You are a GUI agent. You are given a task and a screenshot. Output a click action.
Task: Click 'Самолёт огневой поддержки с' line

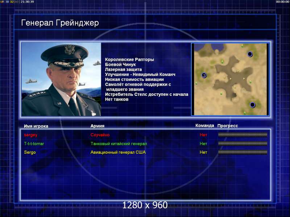pos(138,84)
